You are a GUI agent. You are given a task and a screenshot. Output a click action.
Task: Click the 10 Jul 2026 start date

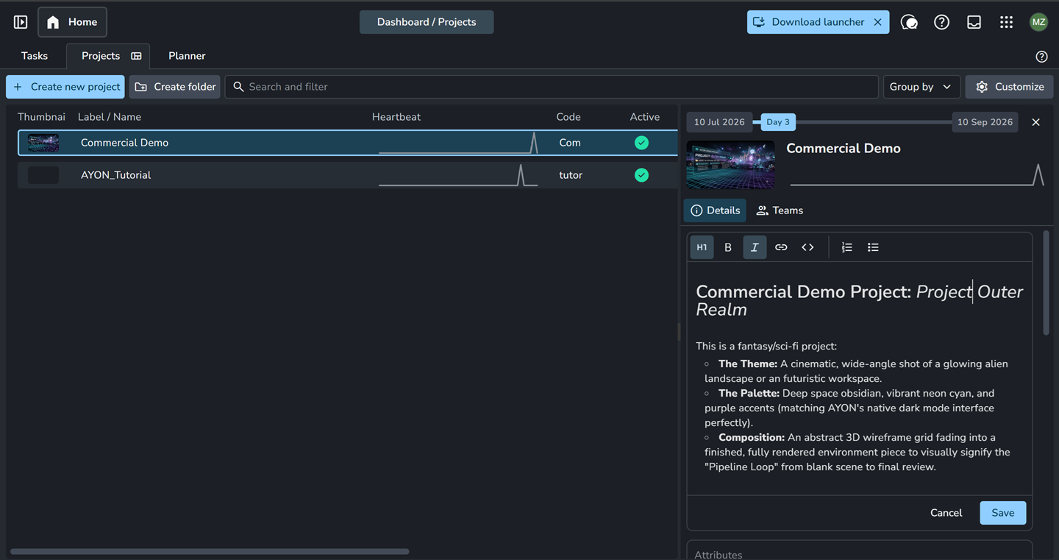(x=719, y=122)
